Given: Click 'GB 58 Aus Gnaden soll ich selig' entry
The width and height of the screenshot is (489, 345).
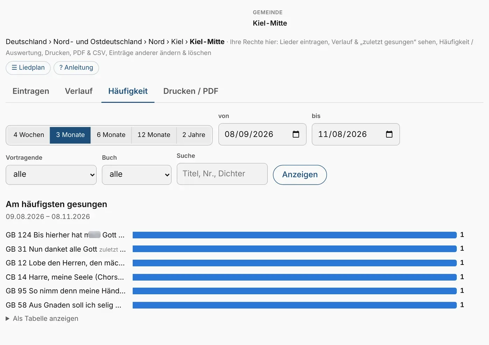Looking at the screenshot, I should 64,305.
